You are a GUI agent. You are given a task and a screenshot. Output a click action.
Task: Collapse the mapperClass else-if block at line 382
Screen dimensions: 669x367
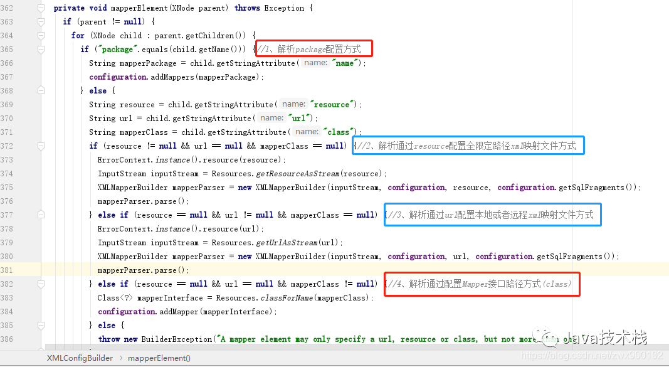[41, 284]
